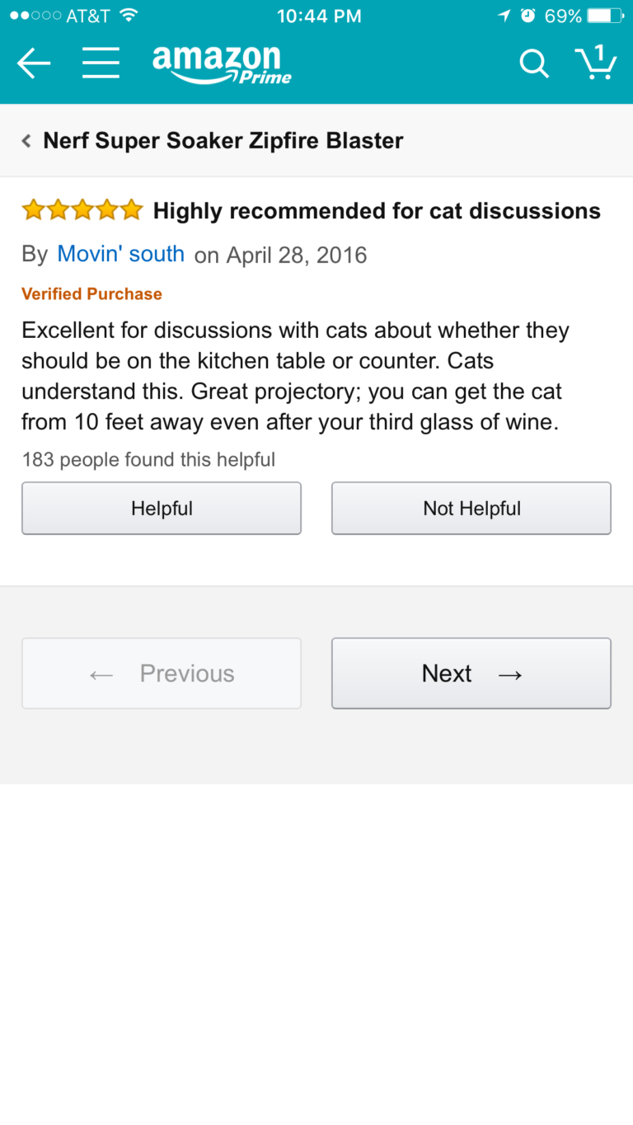Tap the 183 people found this helpful text
Viewport: 633px width, 1125px height.
click(148, 459)
